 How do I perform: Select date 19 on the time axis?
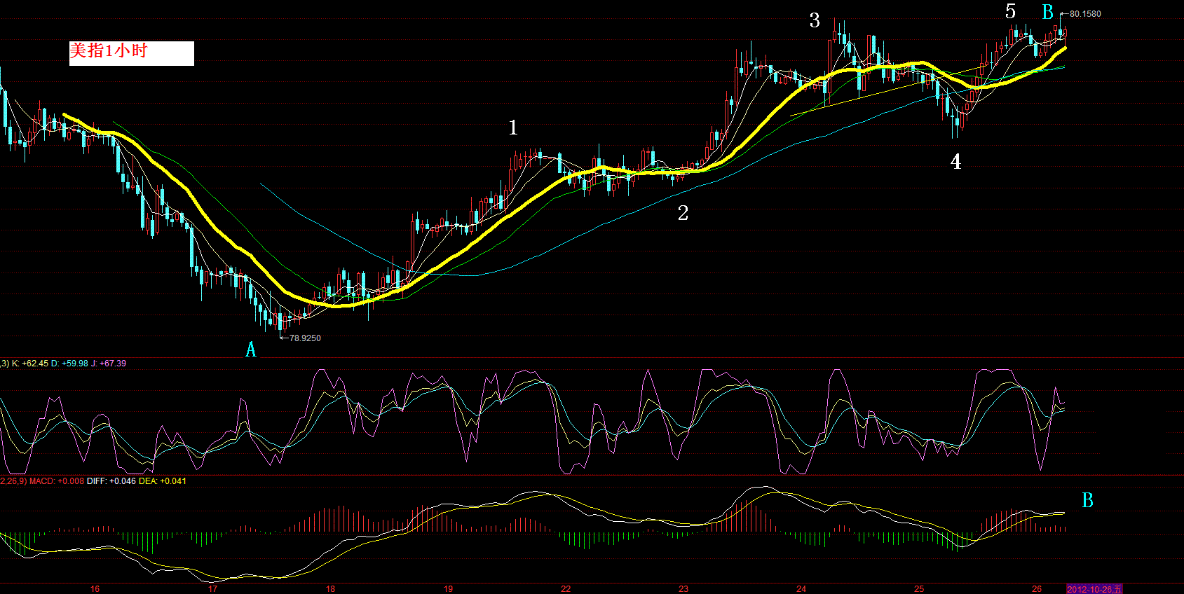[x=448, y=589]
